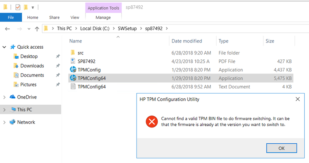Expand the This PC tree node

(x=4, y=110)
